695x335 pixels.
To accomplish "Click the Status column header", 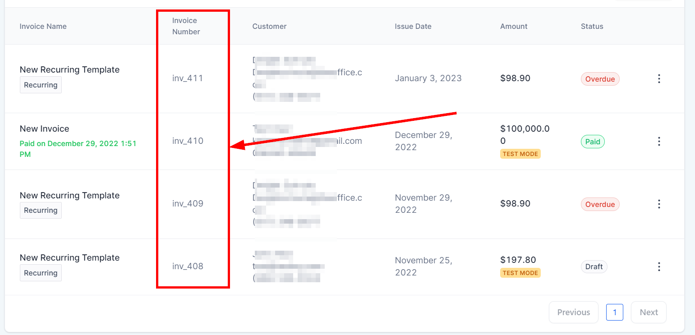I will [x=592, y=26].
